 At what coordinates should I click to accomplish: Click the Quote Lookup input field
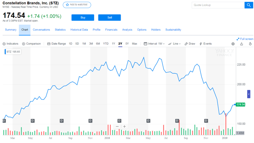pos(218,5)
